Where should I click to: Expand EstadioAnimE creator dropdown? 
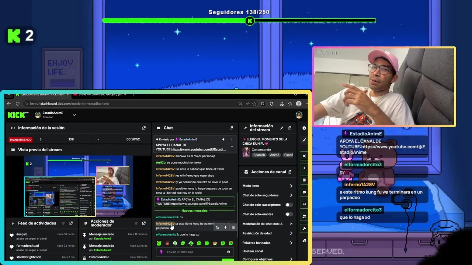74,115
